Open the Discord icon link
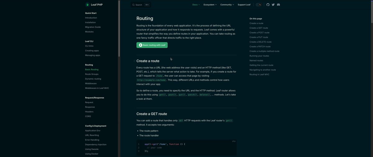This screenshot has height=157, width=373. (x=279, y=5)
